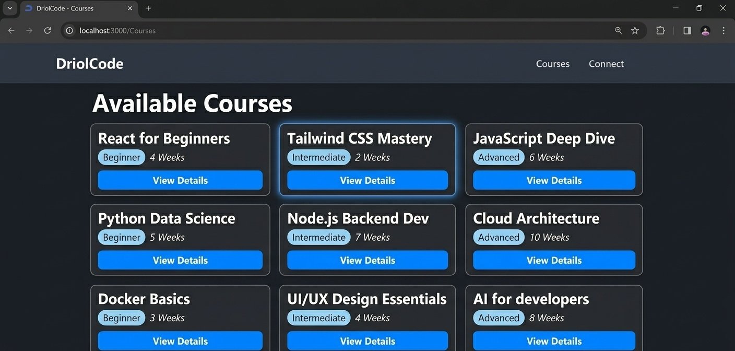Open the user profile avatar
This screenshot has height=351, width=735.
click(x=705, y=31)
